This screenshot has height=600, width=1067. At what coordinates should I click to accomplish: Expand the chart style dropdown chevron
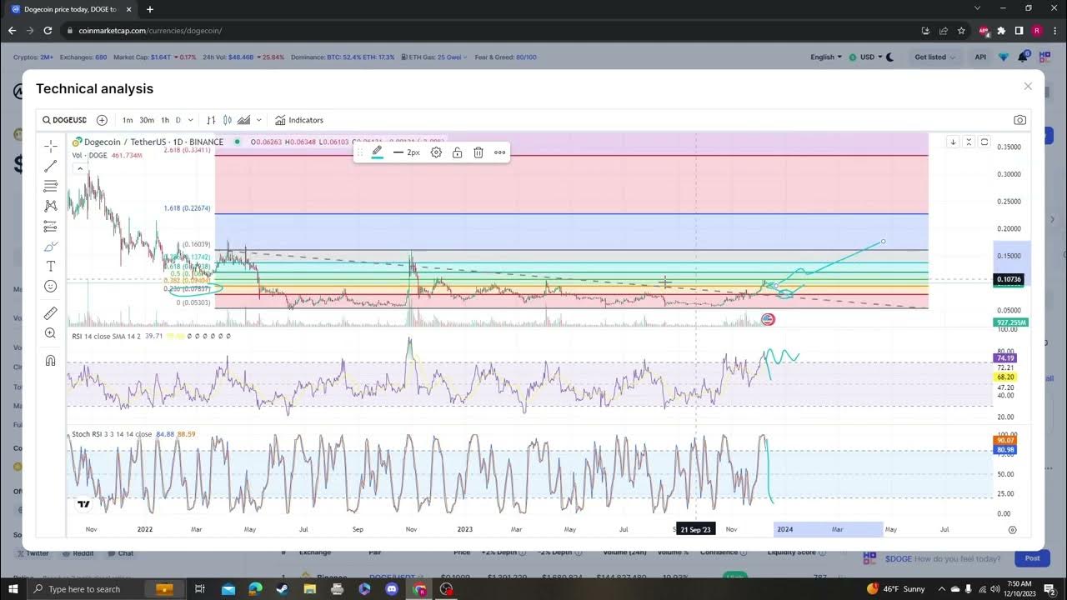[258, 120]
